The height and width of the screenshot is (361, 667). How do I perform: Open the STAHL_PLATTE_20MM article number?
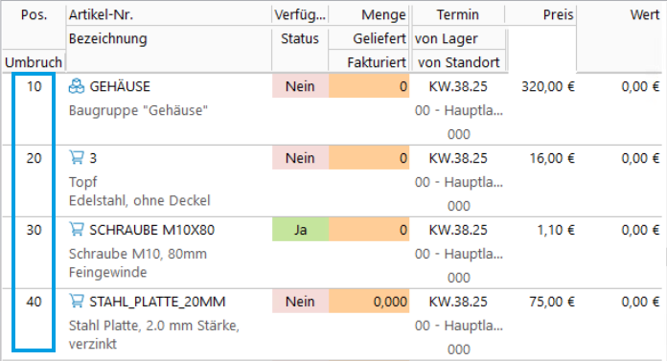(x=157, y=302)
